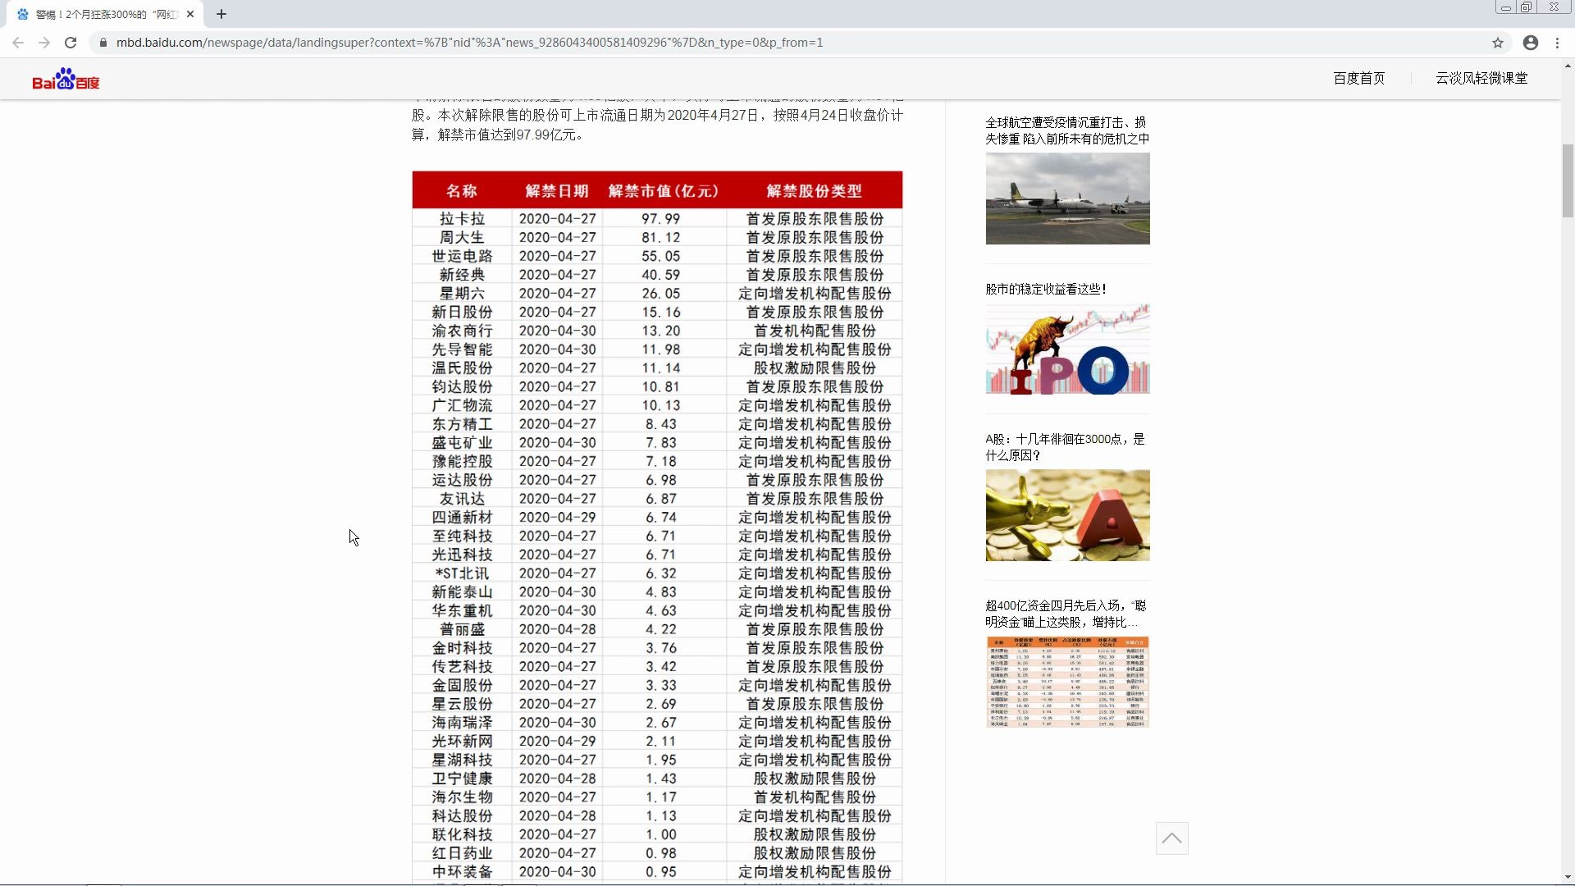Open the IPO bull thumbnail
This screenshot has height=886, width=1575.
[1067, 349]
